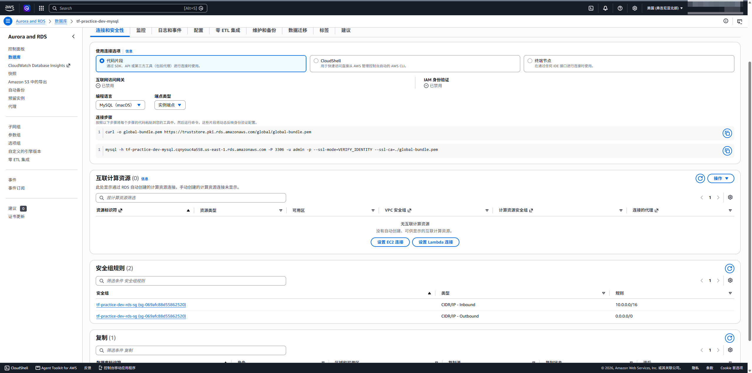Image resolution: width=752 pixels, height=373 pixels.
Task: Go to previous page of security group rules
Action: 702,281
